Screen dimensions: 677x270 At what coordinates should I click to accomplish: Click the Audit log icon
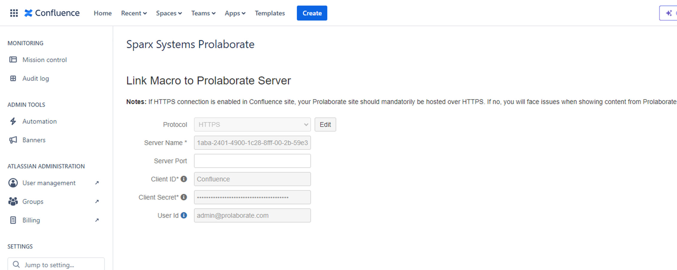click(13, 78)
